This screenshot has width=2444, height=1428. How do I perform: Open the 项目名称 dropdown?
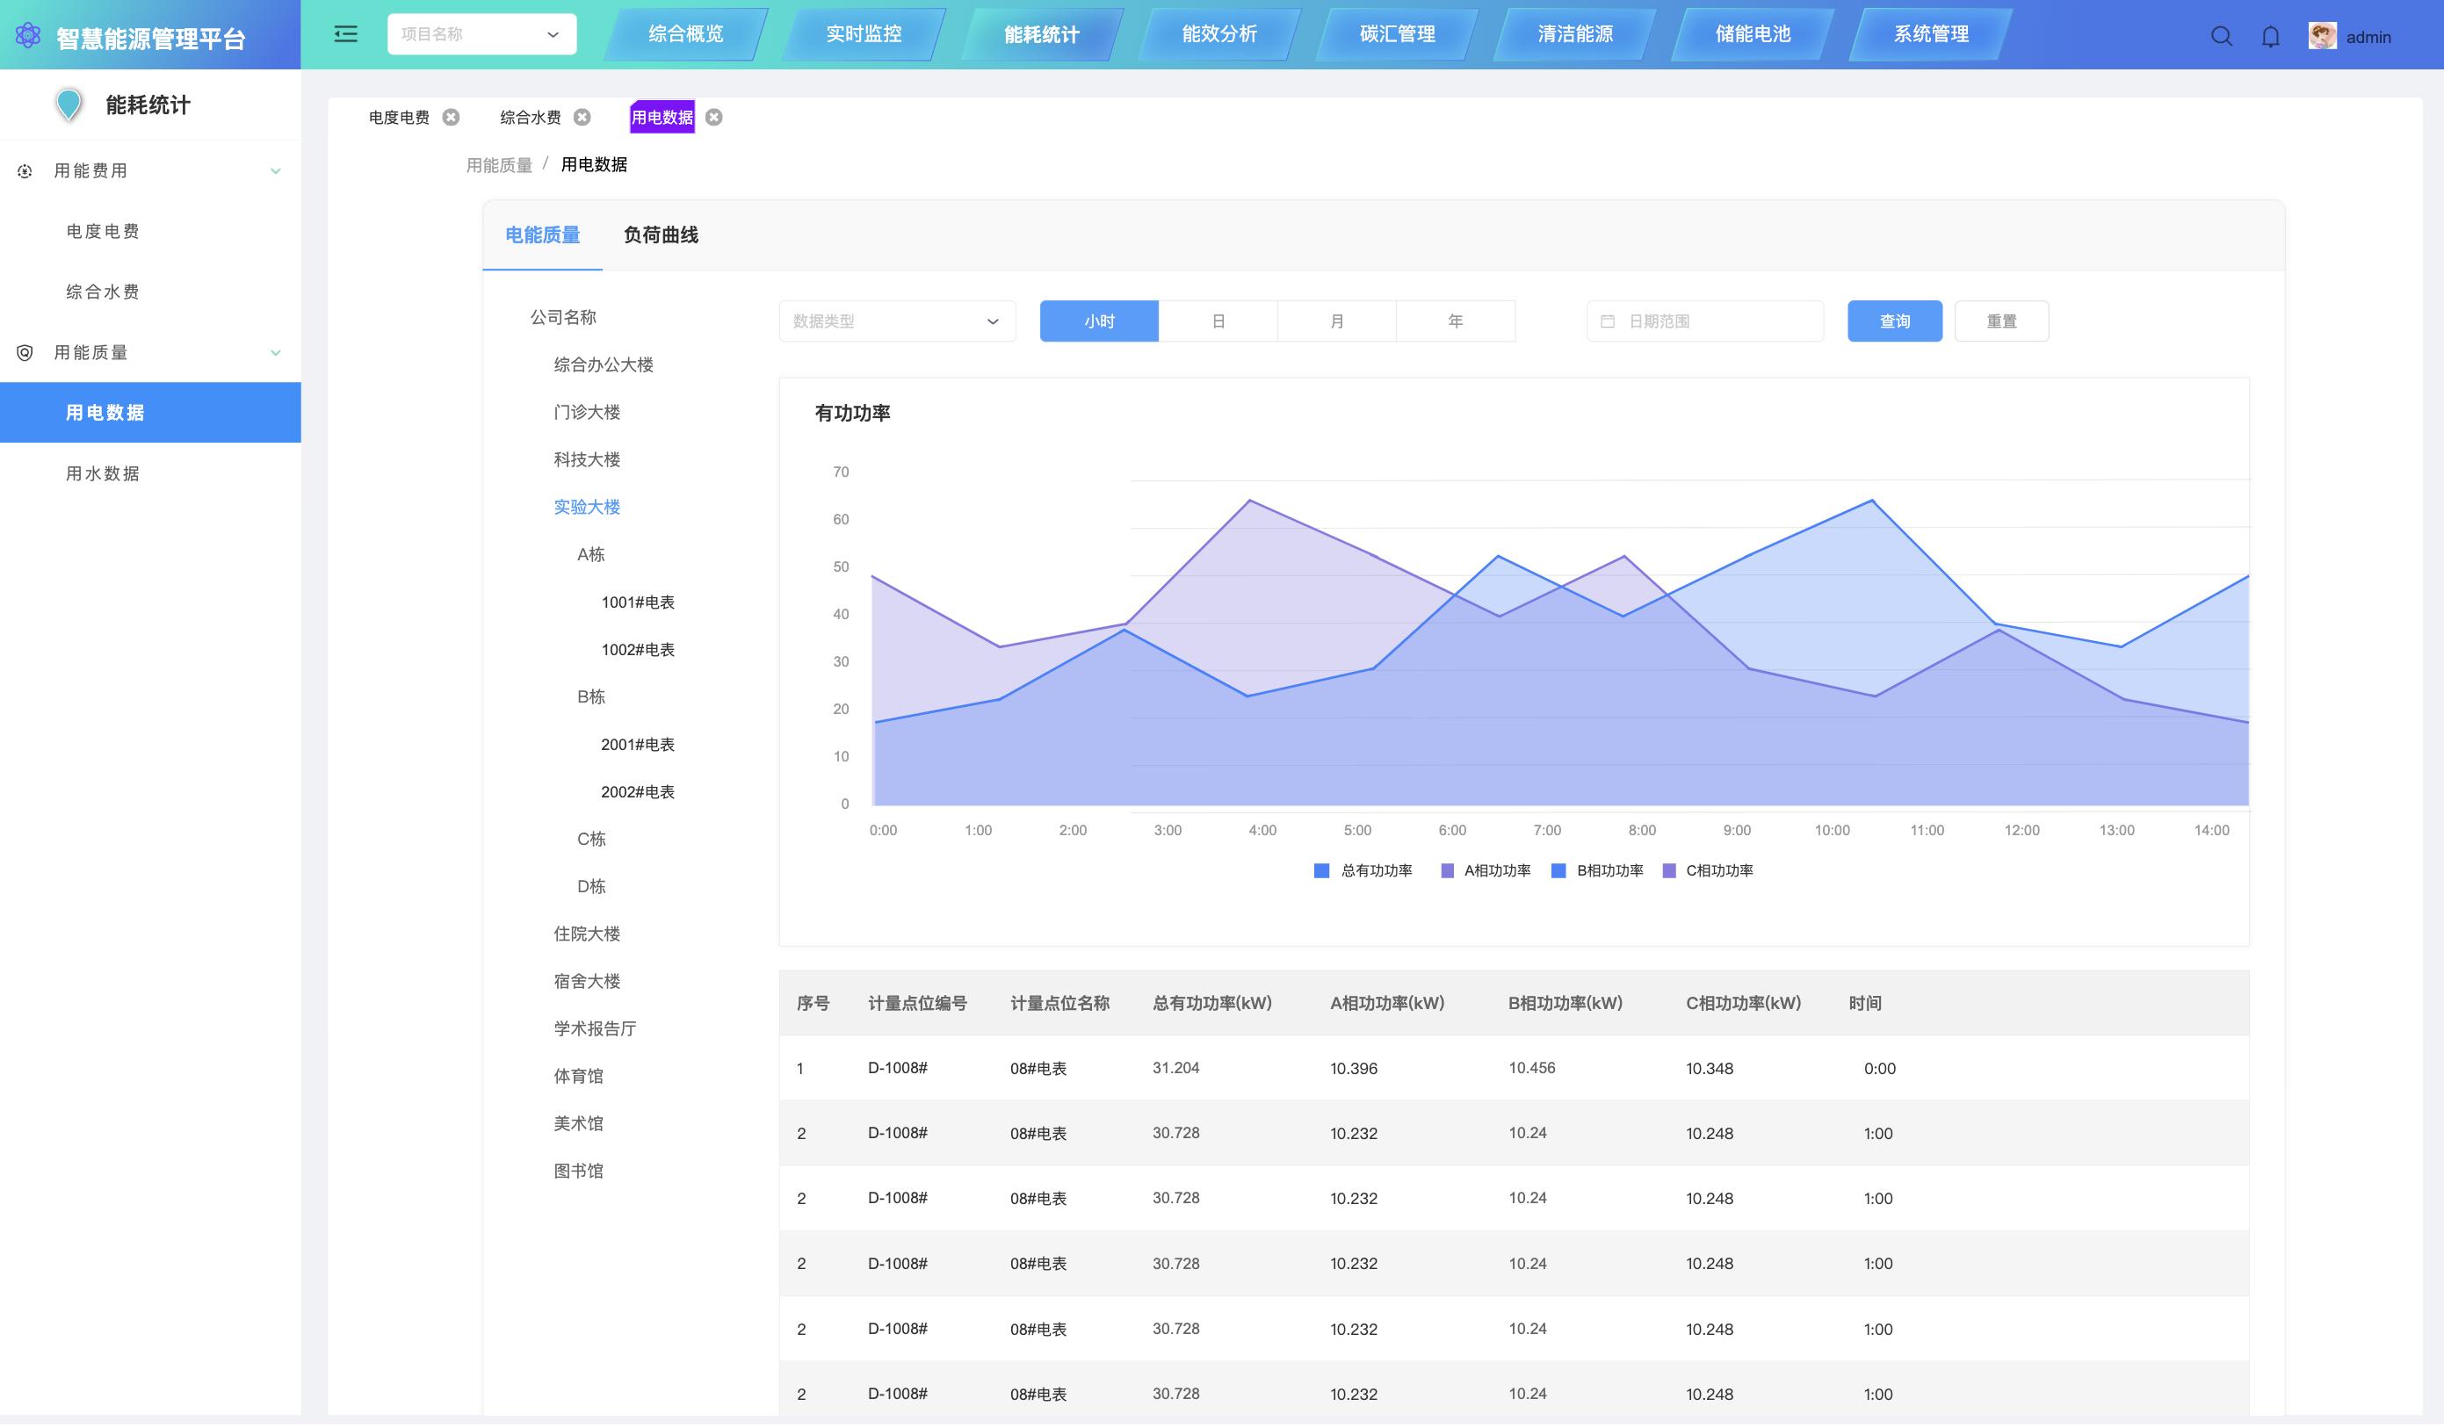click(x=481, y=34)
